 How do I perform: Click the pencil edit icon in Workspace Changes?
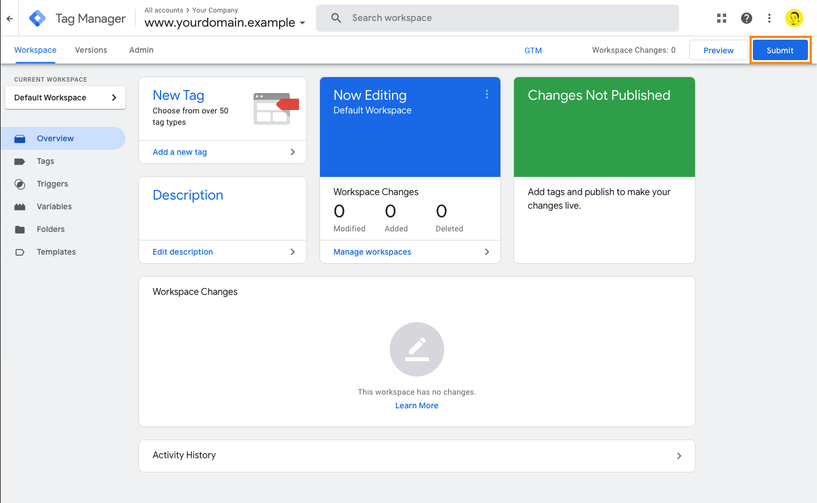pyautogui.click(x=417, y=349)
